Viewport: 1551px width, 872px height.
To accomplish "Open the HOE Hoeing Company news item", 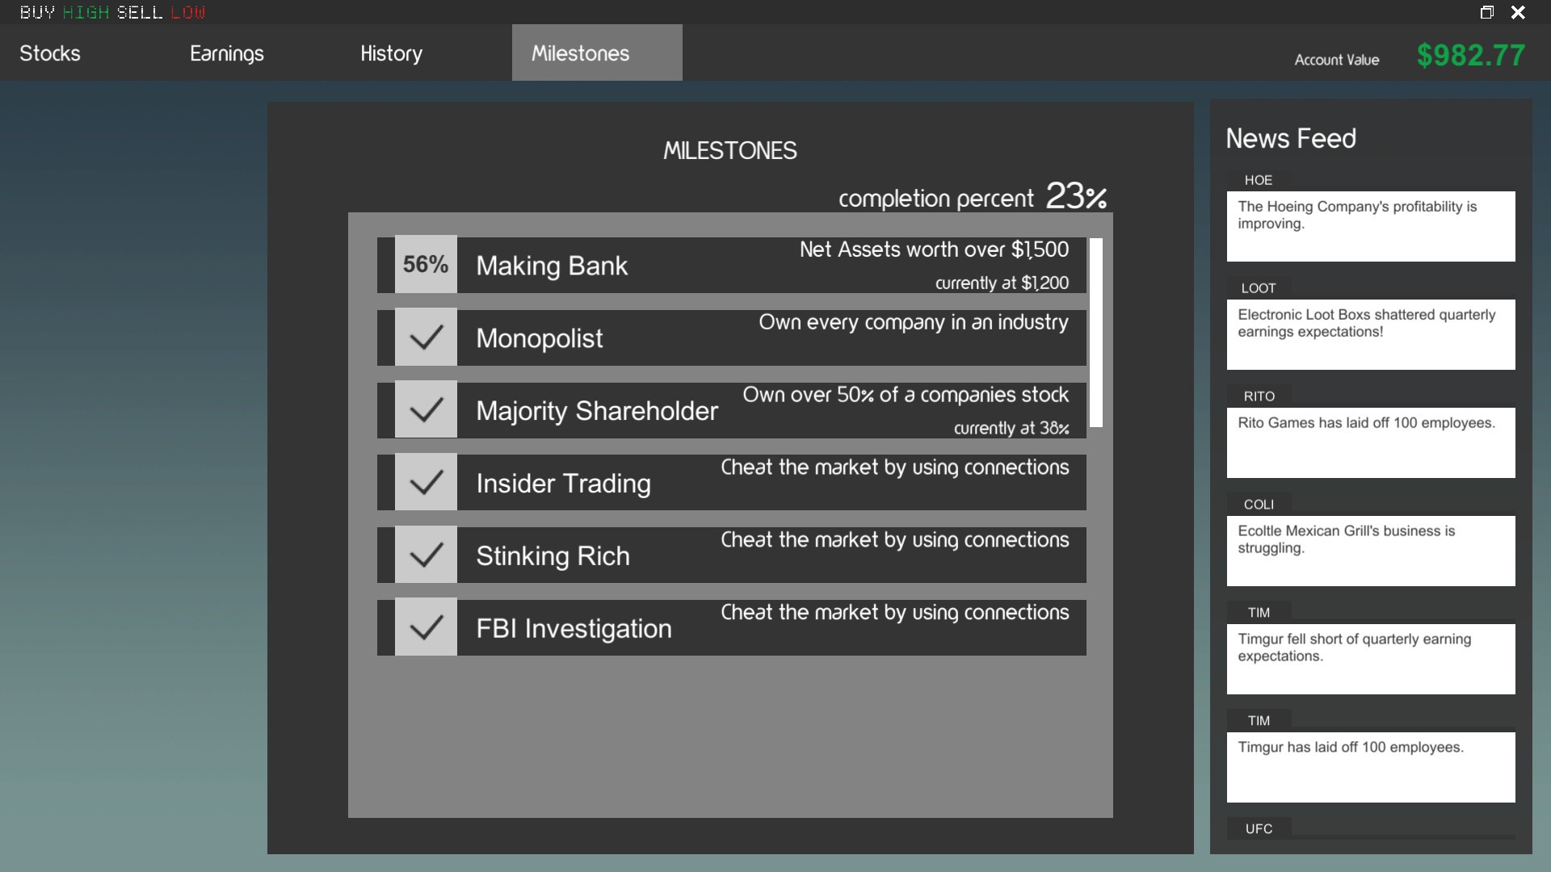I will click(x=1370, y=225).
